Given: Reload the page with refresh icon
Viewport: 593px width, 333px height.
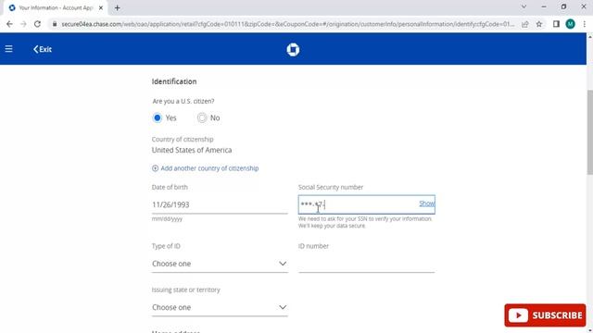Looking at the screenshot, I should pos(37,24).
